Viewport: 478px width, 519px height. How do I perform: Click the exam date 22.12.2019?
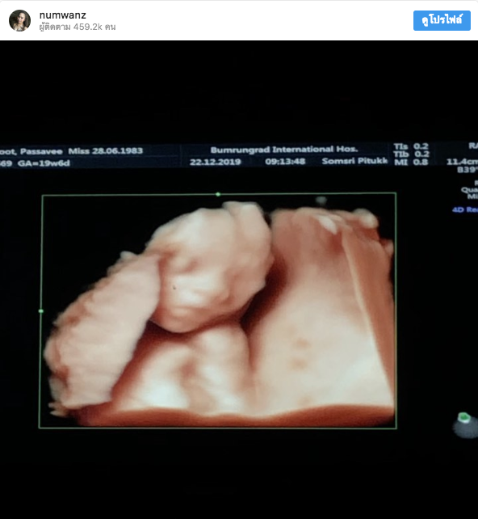point(216,162)
